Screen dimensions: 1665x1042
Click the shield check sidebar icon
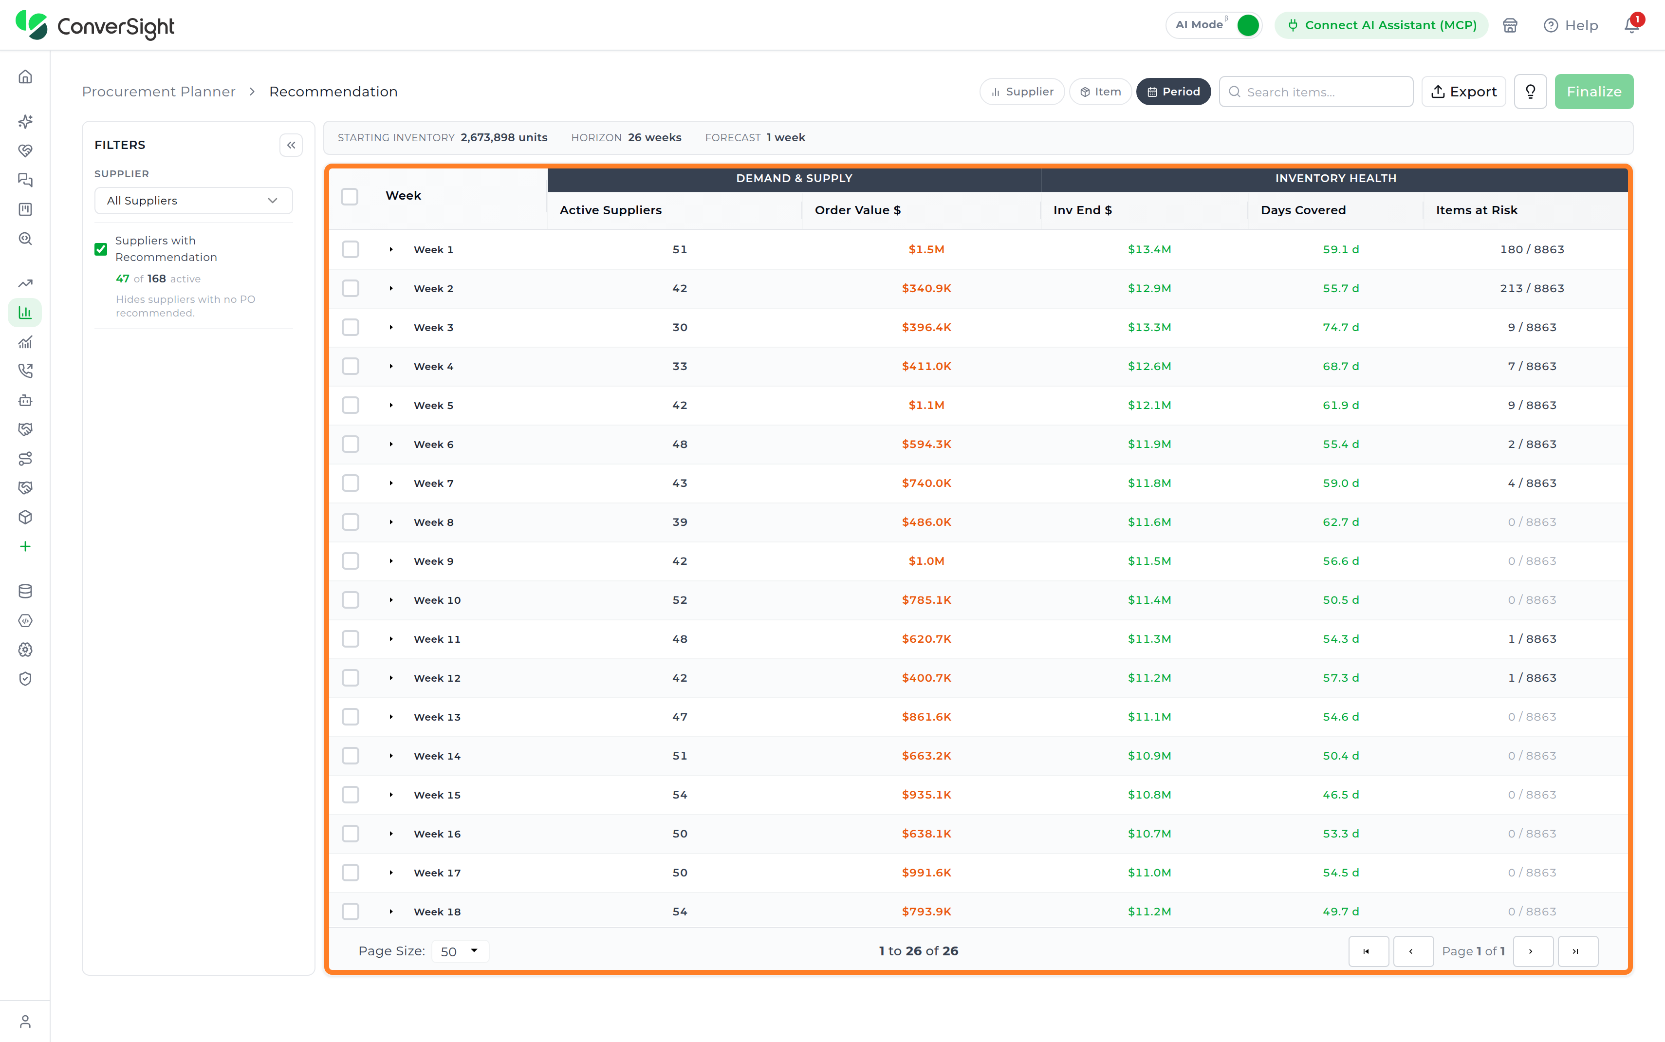point(25,679)
